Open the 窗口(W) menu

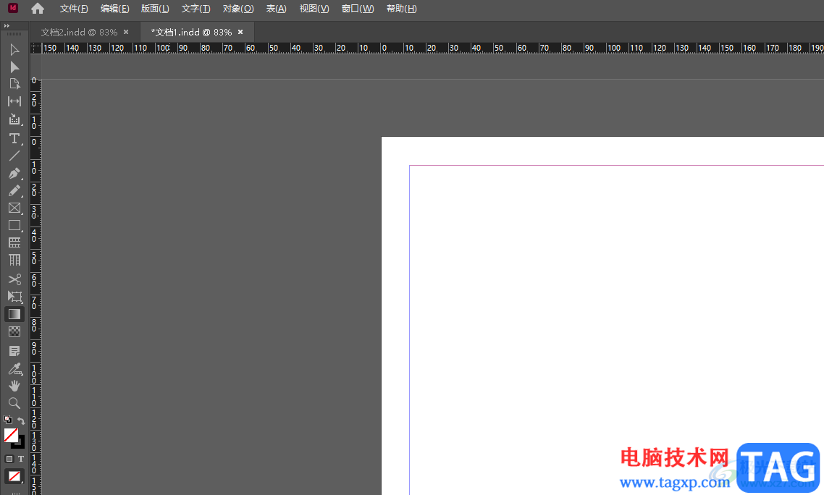coord(358,9)
